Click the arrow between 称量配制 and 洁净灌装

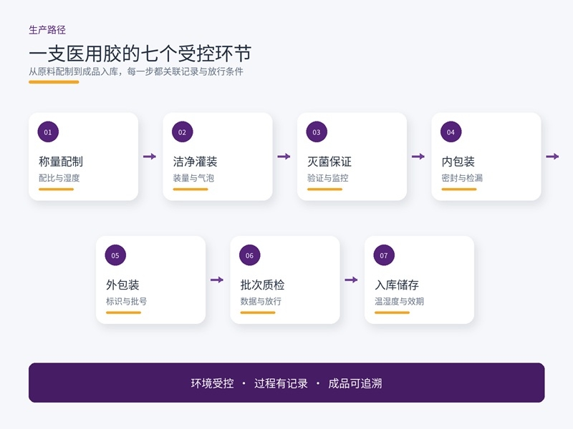coord(150,157)
